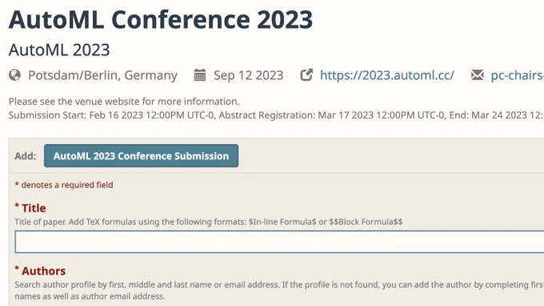This screenshot has width=544, height=306.
Task: Click the TeX formulas hint text
Action: coord(209,222)
